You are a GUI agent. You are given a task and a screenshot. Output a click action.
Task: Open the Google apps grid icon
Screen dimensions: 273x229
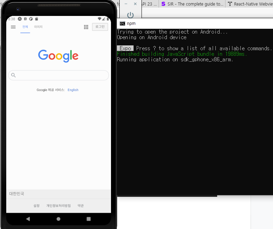86,27
